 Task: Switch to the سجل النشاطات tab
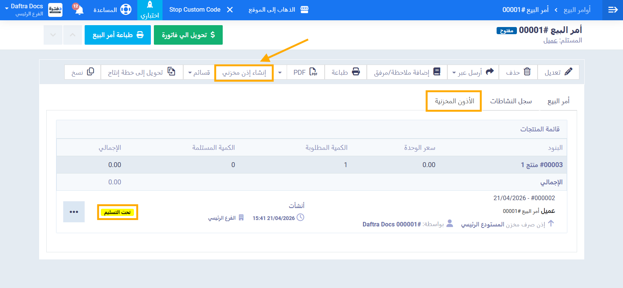(511, 101)
